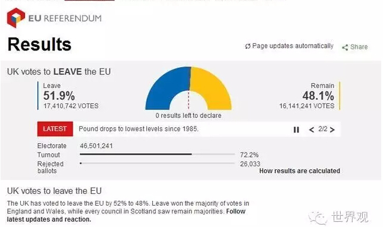Click the red LATEST label
This screenshot has width=383, height=227.
55,129
